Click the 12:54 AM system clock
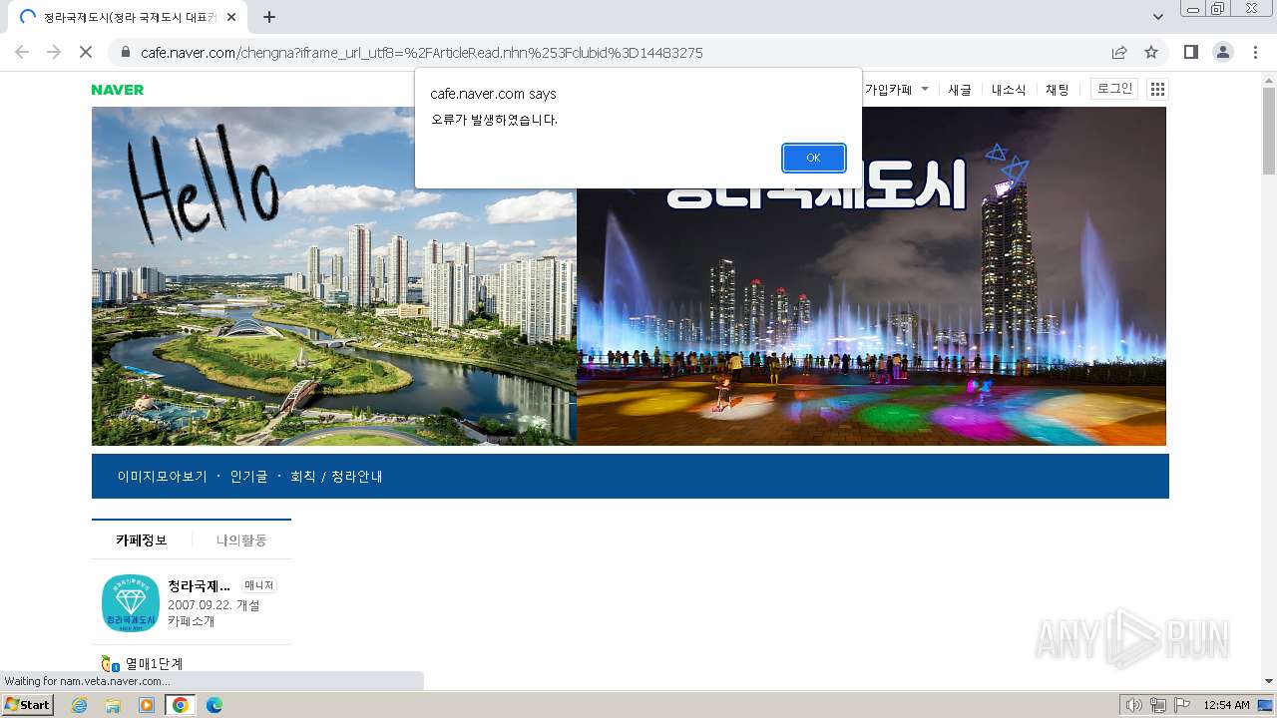 [x=1226, y=705]
